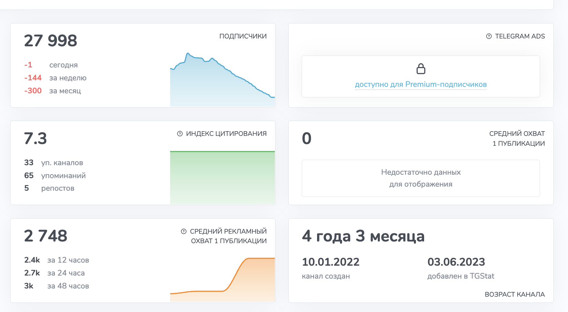Open the link доступно для Premium-подписчиков
This screenshot has height=312, width=568.
(x=421, y=84)
